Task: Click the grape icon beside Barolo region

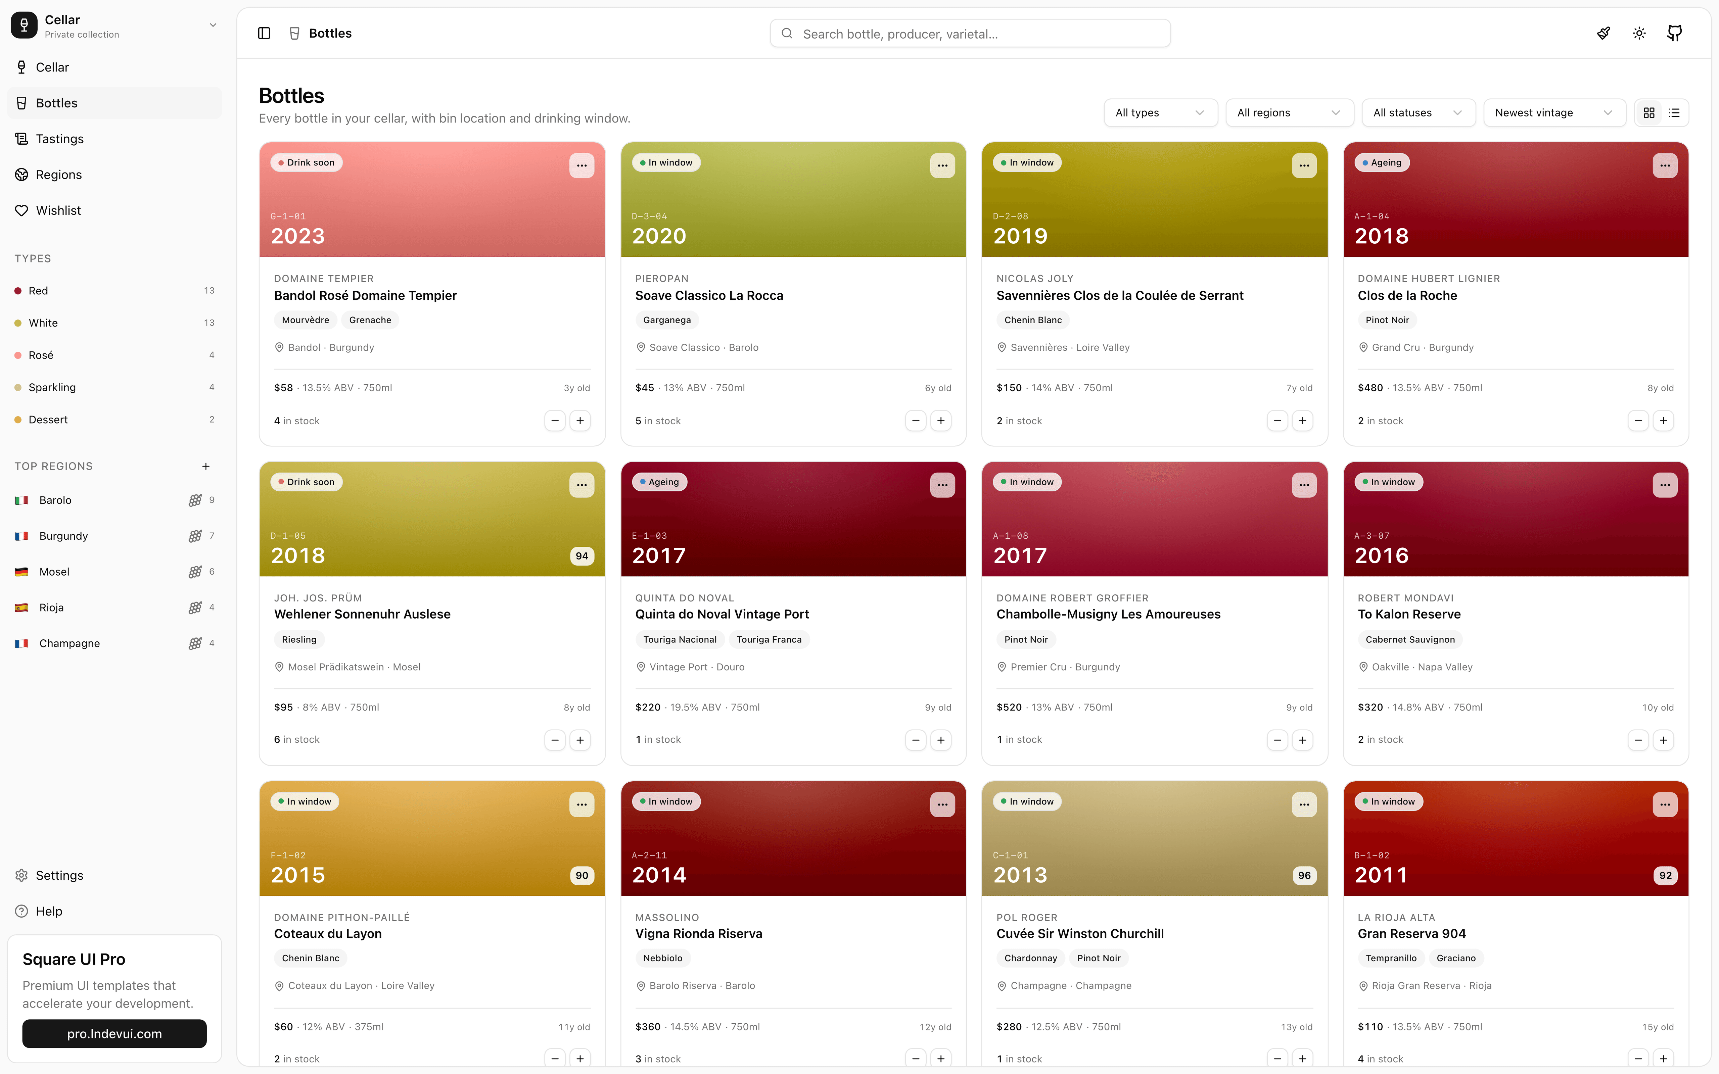Action: (x=195, y=500)
